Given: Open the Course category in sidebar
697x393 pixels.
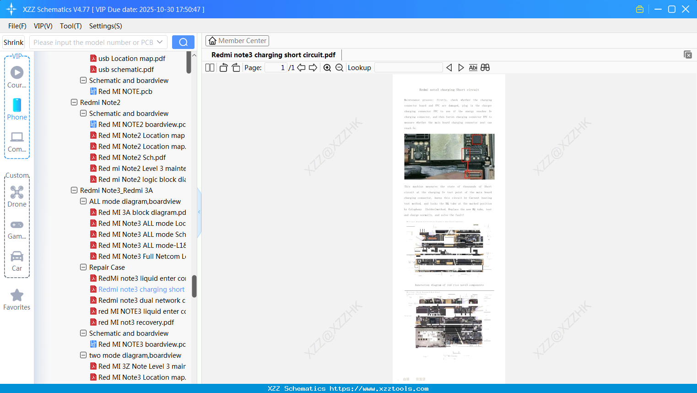Looking at the screenshot, I should pyautogui.click(x=17, y=77).
